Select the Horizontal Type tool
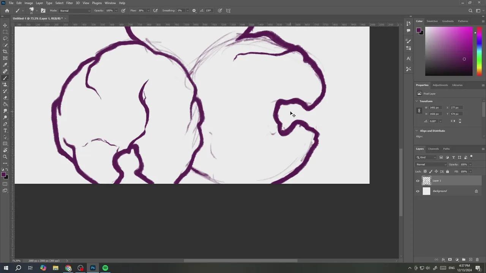The width and height of the screenshot is (486, 273). click(5, 130)
